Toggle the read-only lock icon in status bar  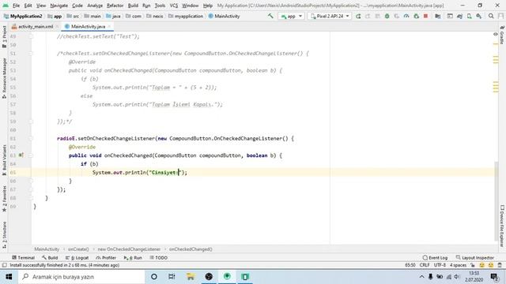tap(473, 265)
